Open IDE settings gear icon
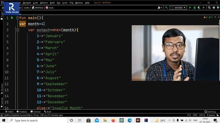This screenshot has width=220, height=123. pyautogui.click(x=214, y=8)
